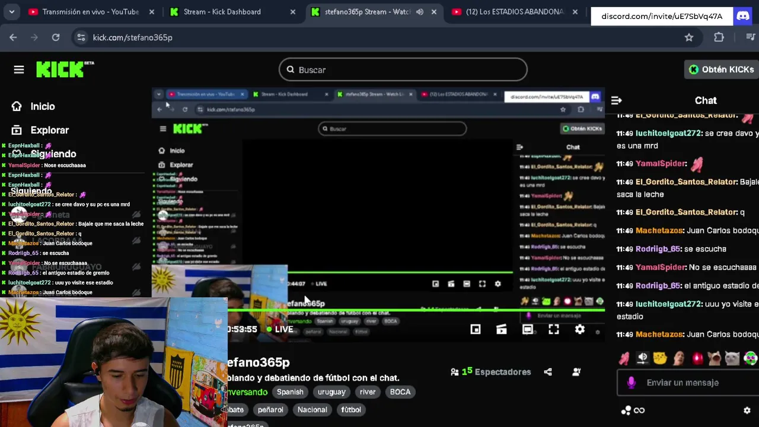Select the uruguay tag
The height and width of the screenshot is (427, 759).
tap(331, 392)
